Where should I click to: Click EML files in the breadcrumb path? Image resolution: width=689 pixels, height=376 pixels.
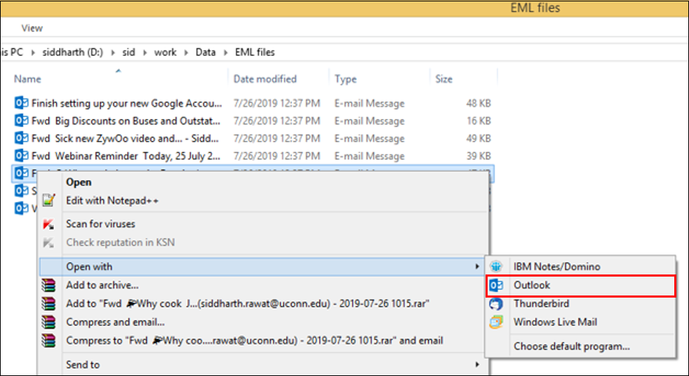pyautogui.click(x=255, y=53)
